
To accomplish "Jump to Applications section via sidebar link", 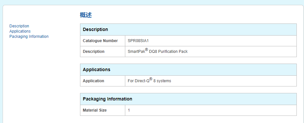I will (x=20, y=31).
